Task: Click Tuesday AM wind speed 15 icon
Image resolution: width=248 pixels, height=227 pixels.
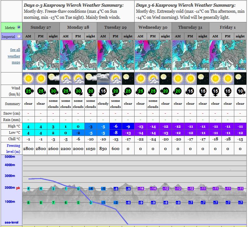Action: coord(103,91)
